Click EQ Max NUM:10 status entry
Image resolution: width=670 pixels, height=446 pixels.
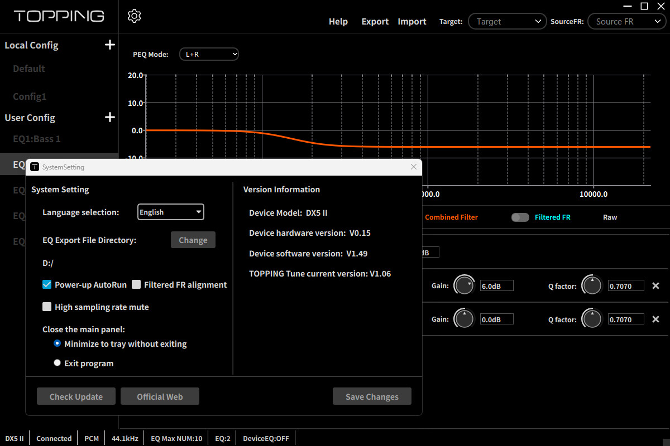[176, 438]
